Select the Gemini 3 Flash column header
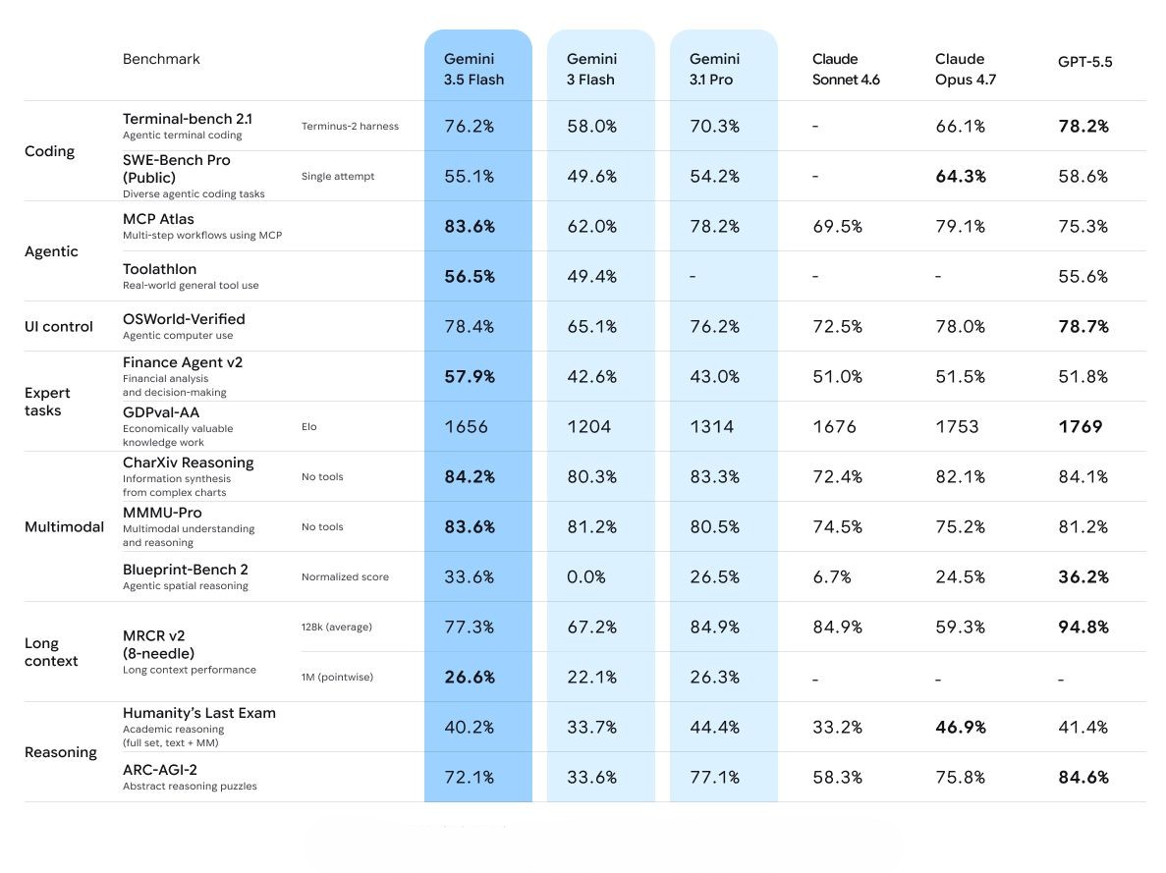The height and width of the screenshot is (873, 1166). coord(591,69)
